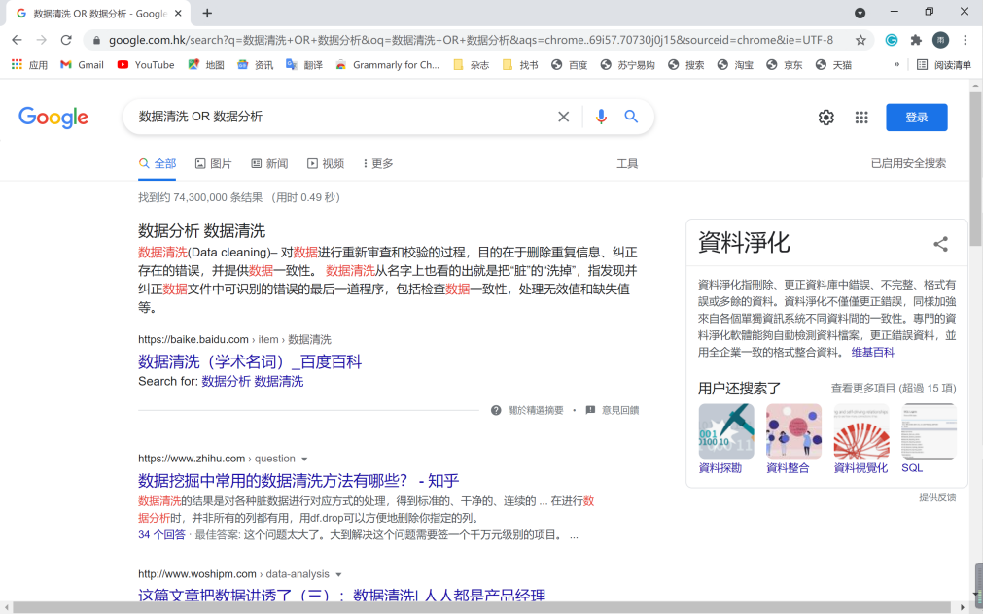
Task: Click 提供反馈 under knowledge panel
Action: coord(937,497)
